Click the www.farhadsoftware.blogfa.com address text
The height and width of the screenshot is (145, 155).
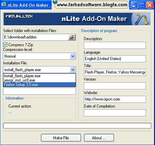pos(92,5)
